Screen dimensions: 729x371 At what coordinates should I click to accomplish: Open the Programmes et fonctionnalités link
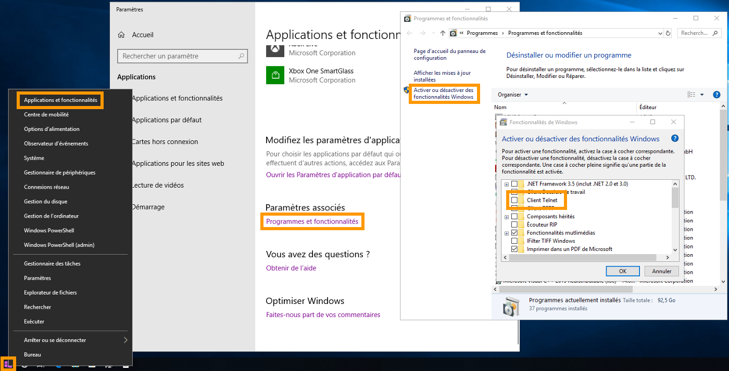[312, 221]
